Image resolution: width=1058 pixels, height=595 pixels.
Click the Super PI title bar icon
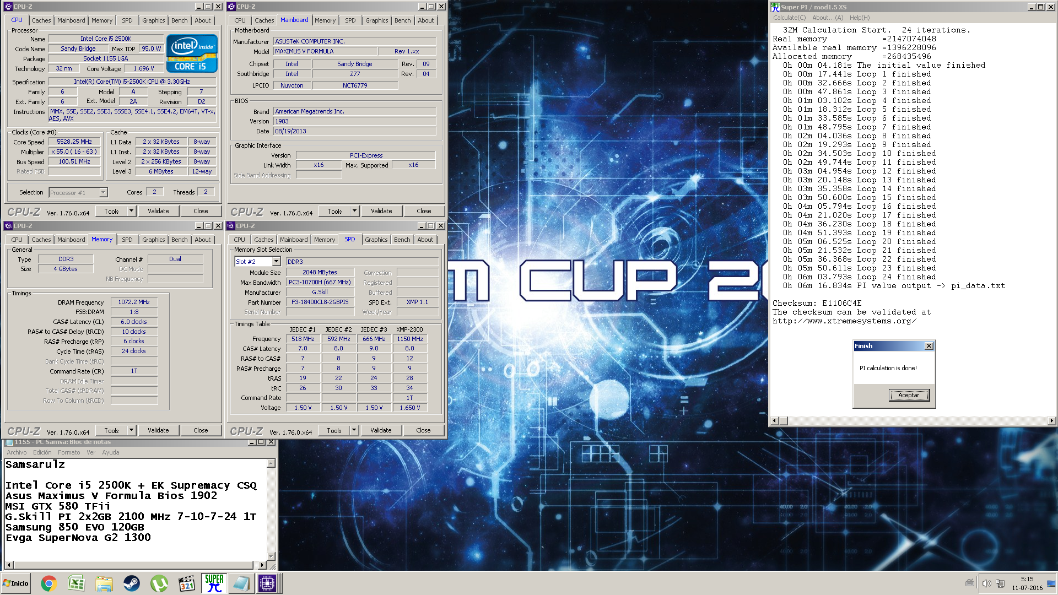775,7
